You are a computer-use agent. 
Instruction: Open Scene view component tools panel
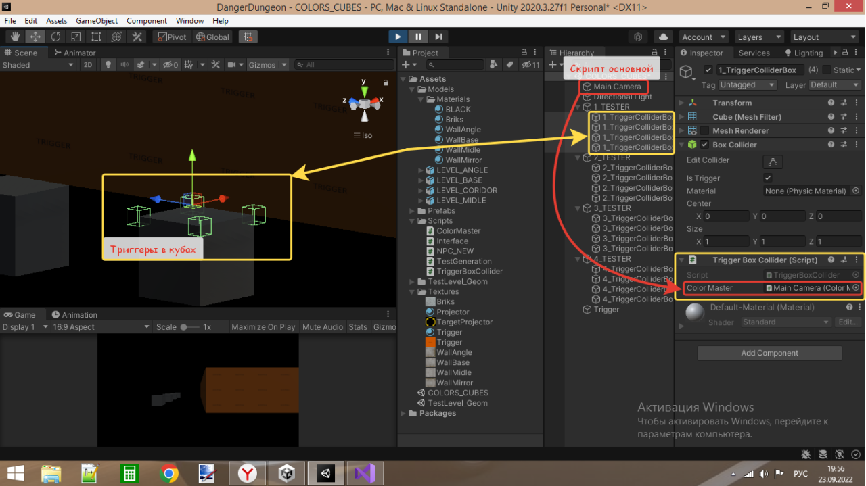(x=216, y=65)
